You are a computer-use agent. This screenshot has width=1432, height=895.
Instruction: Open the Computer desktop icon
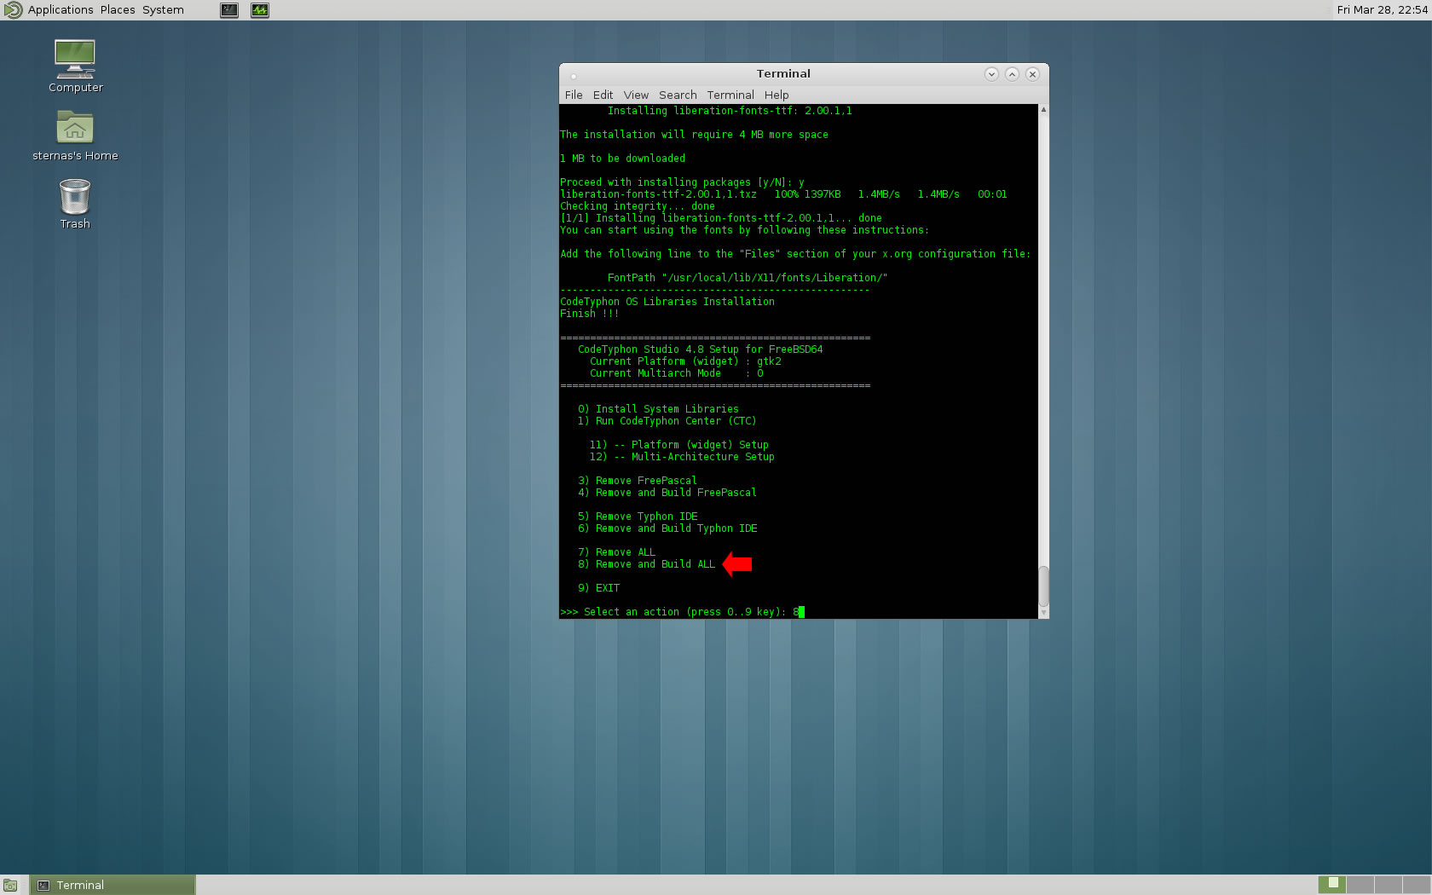[x=75, y=65]
